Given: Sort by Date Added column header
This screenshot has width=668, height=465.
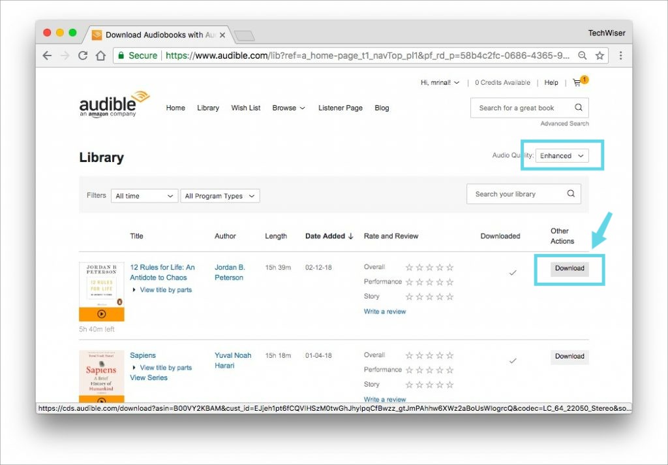Looking at the screenshot, I should pyautogui.click(x=325, y=236).
